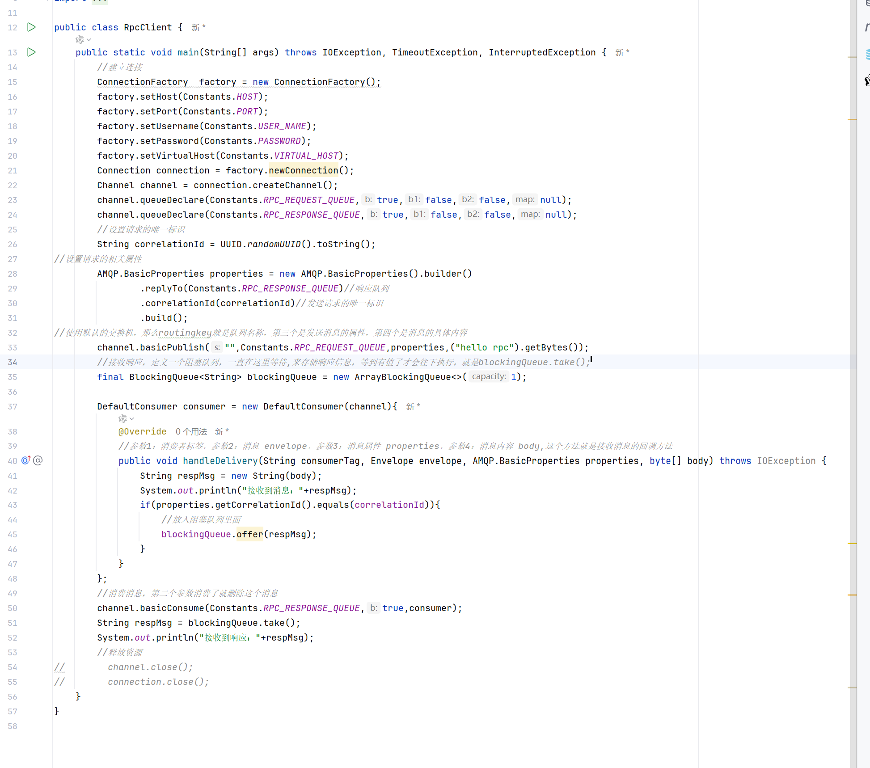Click the vertical editor scrollbar track
The height and width of the screenshot is (768, 870).
point(853,313)
